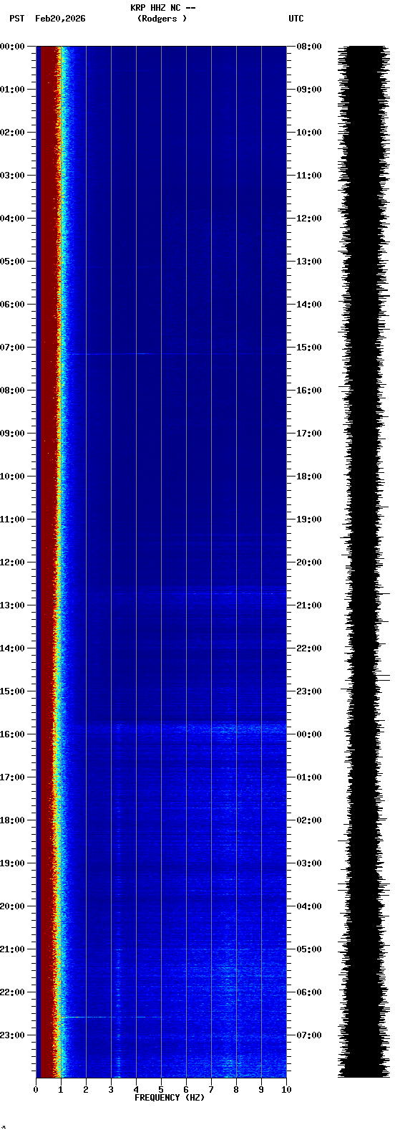Click the frequency axis tick '5'

click(161, 1090)
